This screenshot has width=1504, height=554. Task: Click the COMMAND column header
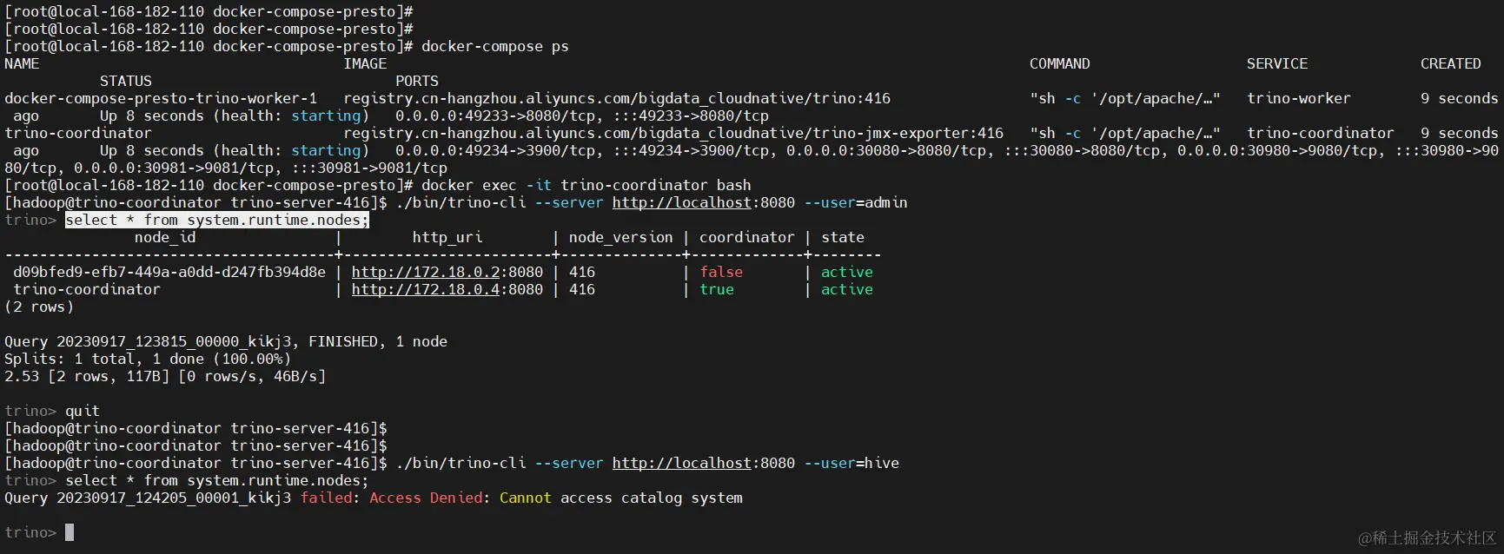(1060, 63)
